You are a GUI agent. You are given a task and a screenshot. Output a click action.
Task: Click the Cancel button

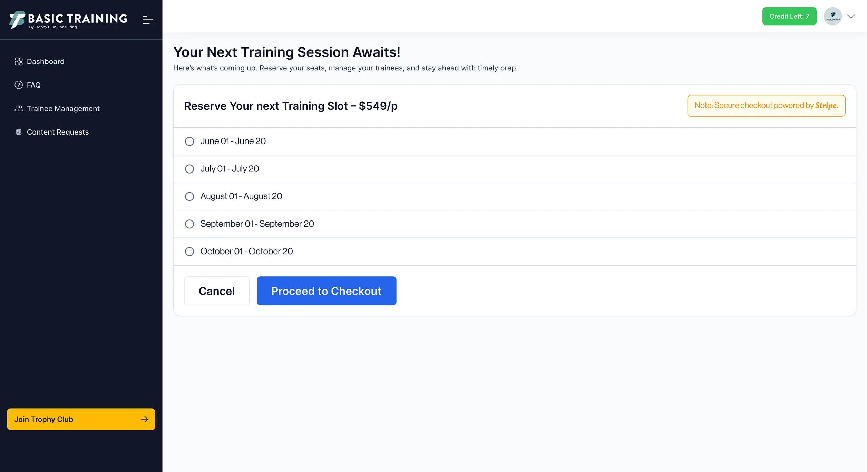pyautogui.click(x=217, y=291)
